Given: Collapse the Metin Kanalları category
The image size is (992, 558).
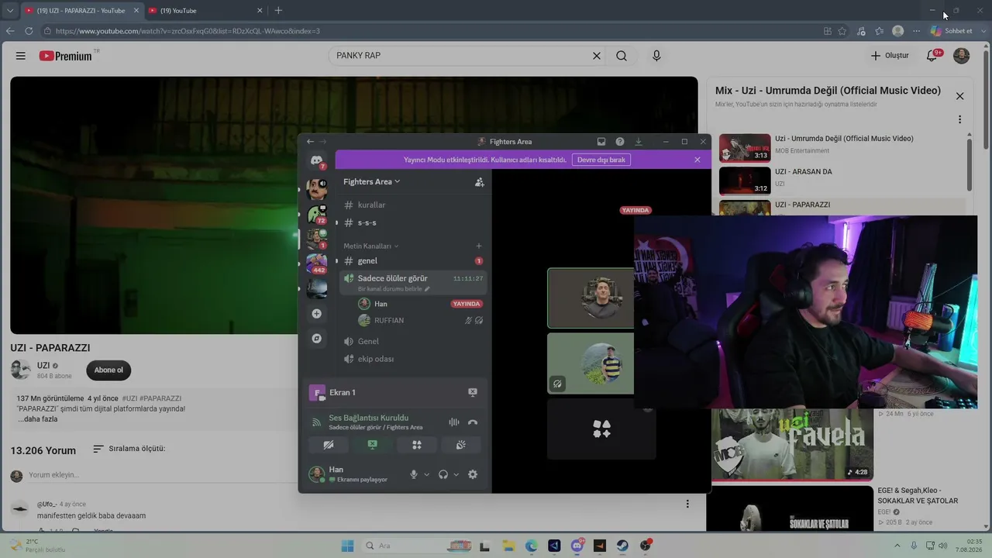Looking at the screenshot, I should (370, 246).
